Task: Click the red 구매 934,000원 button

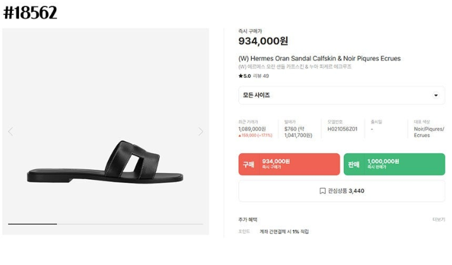Action: tap(289, 164)
